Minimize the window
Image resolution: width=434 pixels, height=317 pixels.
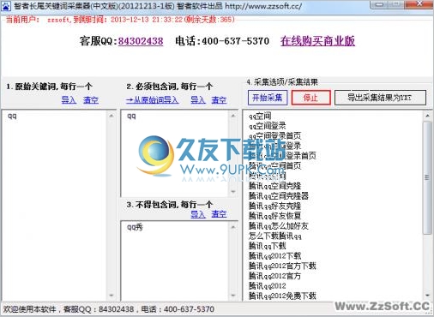379,4
